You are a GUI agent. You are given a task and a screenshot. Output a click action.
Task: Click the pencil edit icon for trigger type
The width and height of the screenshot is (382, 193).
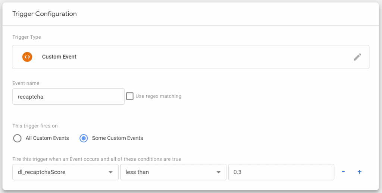click(x=357, y=57)
